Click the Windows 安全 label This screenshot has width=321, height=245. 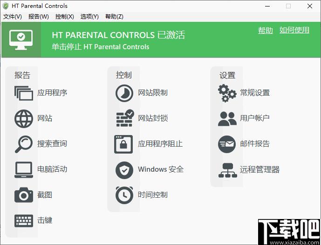161,169
